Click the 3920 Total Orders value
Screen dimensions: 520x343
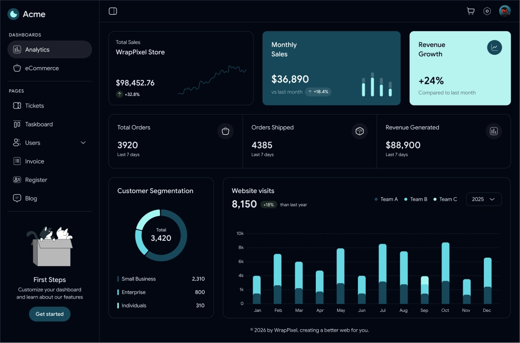click(128, 145)
